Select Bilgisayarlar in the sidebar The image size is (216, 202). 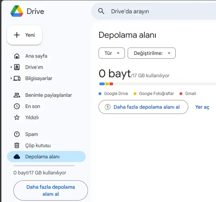46,78
